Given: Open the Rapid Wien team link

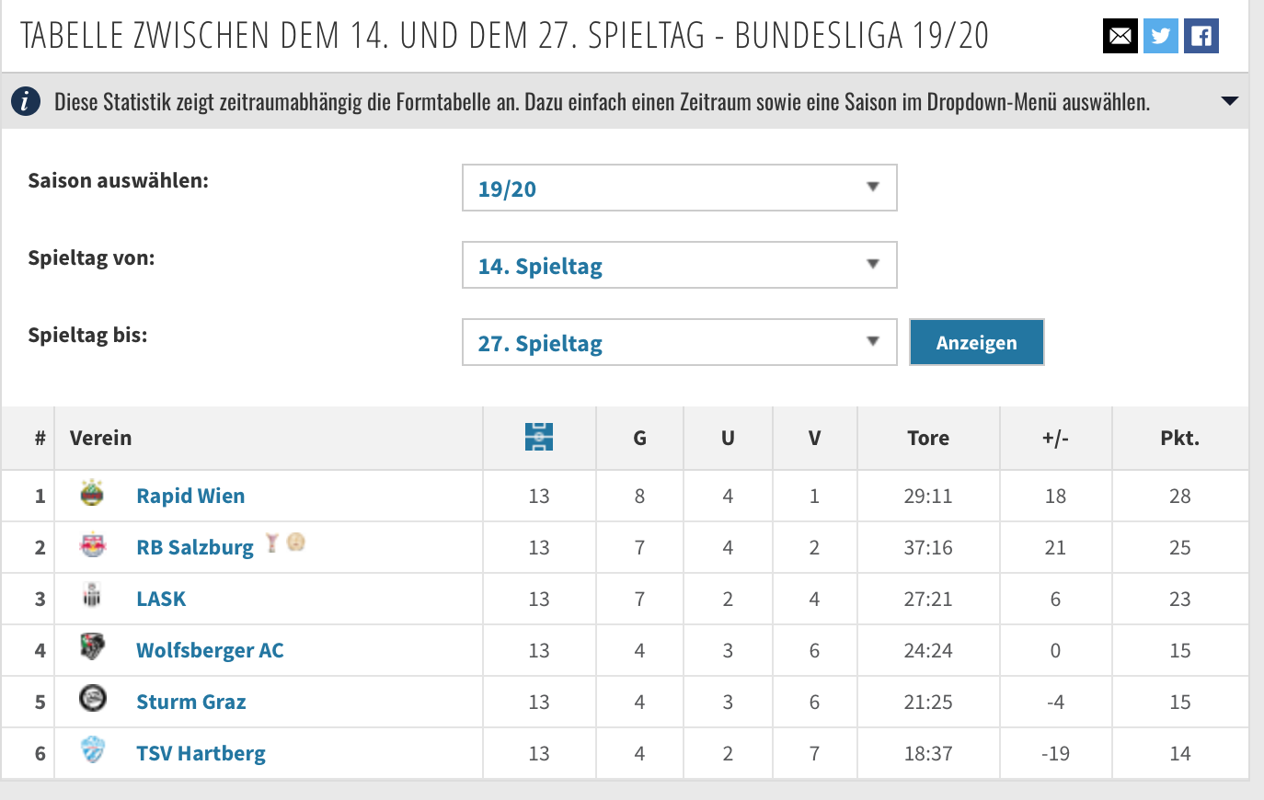Looking at the screenshot, I should (x=190, y=496).
